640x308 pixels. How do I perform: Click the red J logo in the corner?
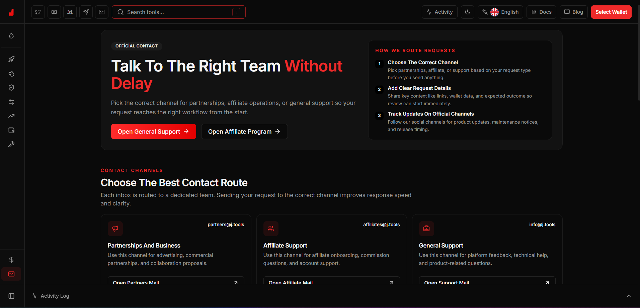coord(11,12)
